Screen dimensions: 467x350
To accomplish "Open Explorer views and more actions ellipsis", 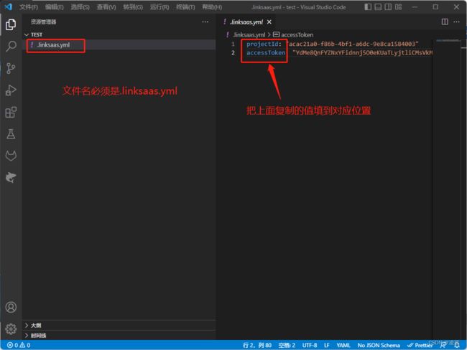I will click(205, 22).
